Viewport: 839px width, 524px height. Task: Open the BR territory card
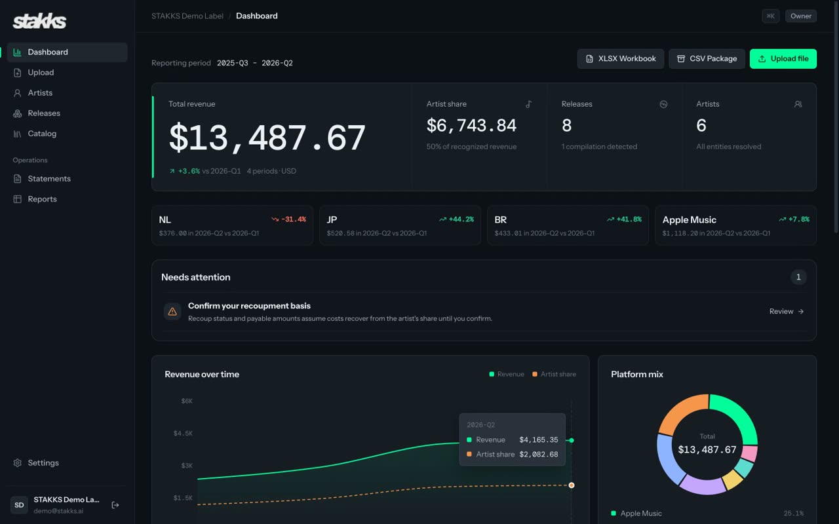click(568, 225)
